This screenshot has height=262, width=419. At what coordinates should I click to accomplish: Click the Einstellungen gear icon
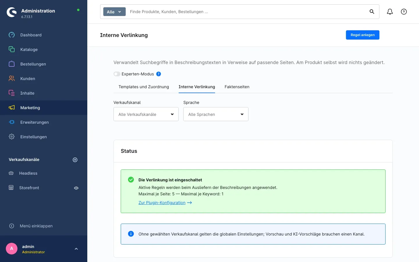point(12,137)
